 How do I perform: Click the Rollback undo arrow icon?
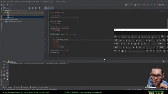click(x=163, y=5)
